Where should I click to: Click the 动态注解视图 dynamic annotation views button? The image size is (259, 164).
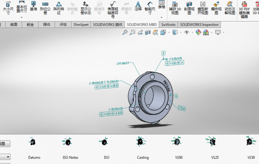230,8
